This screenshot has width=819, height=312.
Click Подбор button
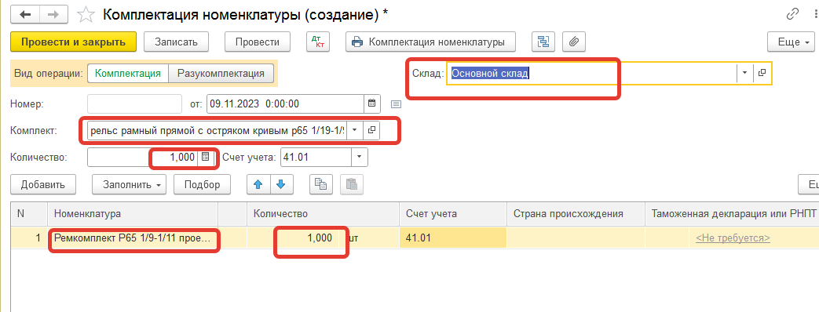click(x=202, y=184)
